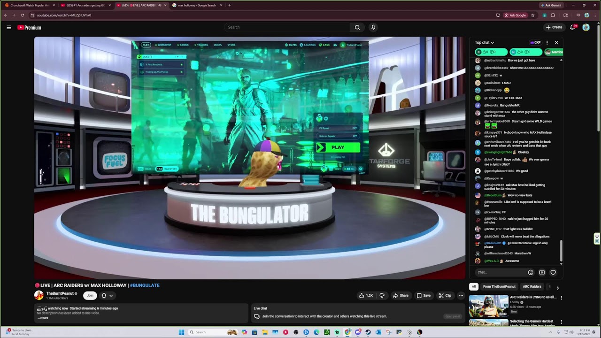Open File Explorer from the taskbar
This screenshot has height=338, width=601.
[265, 332]
